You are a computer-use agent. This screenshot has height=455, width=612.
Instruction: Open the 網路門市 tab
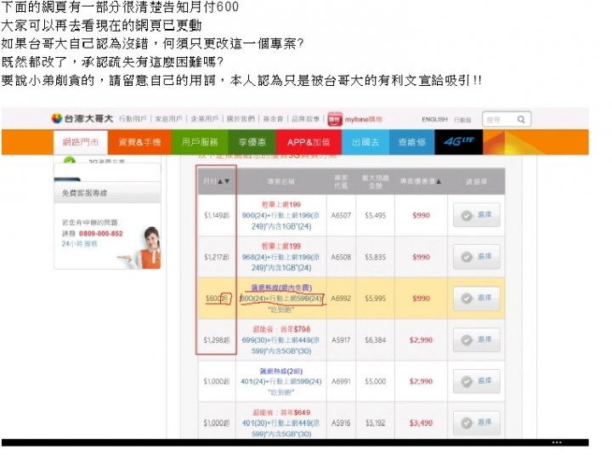[x=81, y=142]
